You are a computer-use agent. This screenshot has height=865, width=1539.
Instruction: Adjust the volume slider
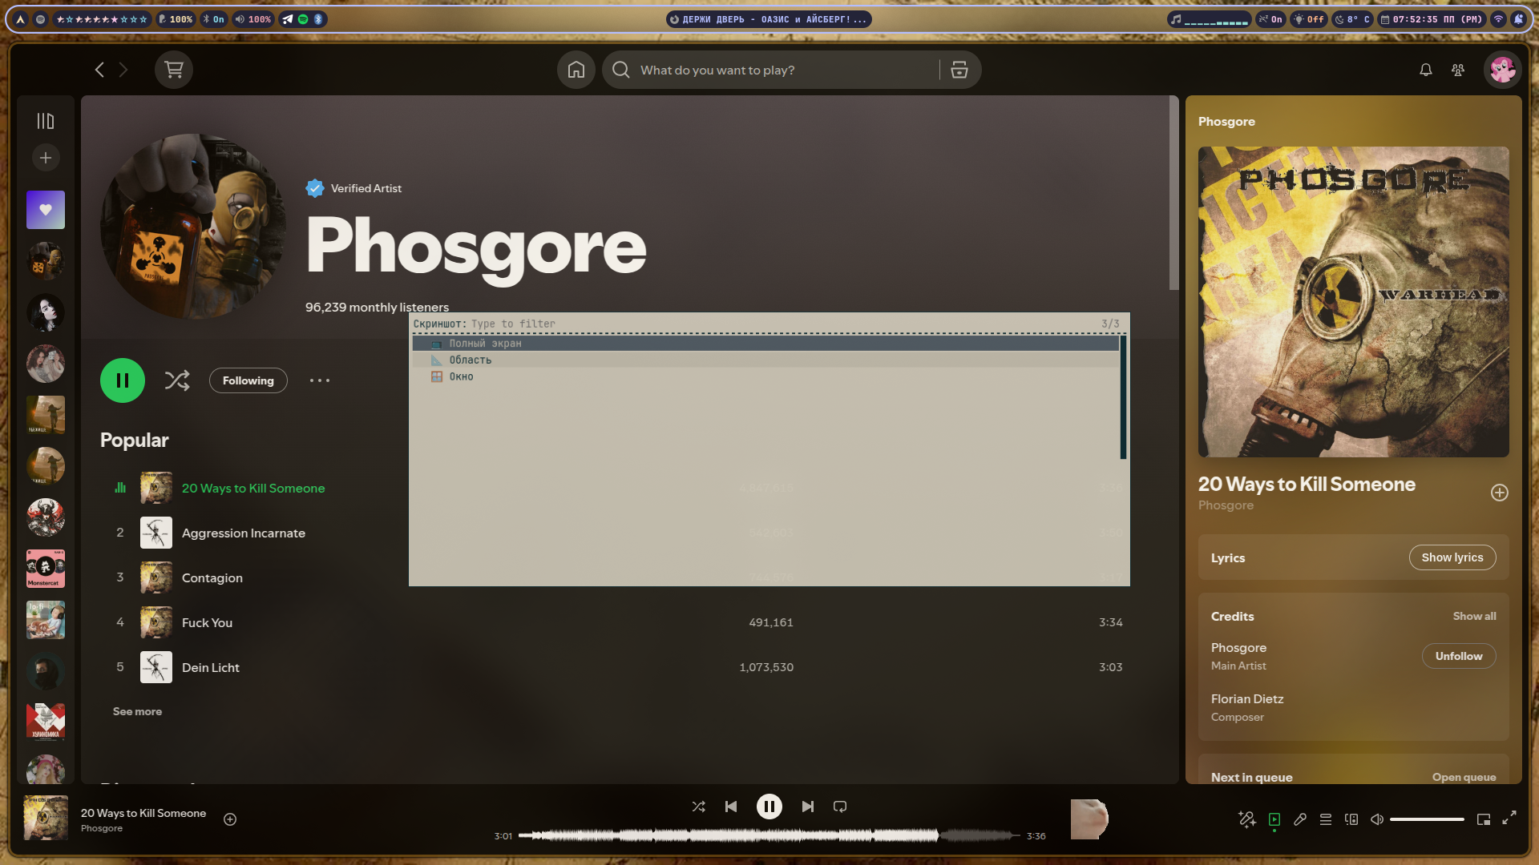[x=1427, y=819]
